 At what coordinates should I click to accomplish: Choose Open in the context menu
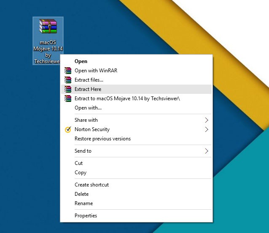136,61
